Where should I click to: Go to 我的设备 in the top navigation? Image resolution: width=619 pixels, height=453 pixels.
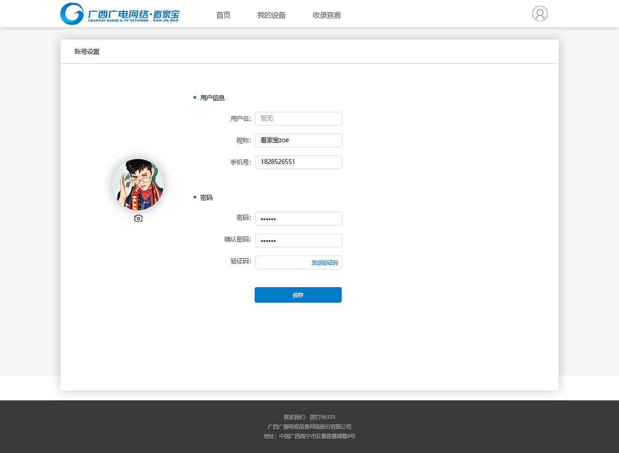(x=271, y=15)
